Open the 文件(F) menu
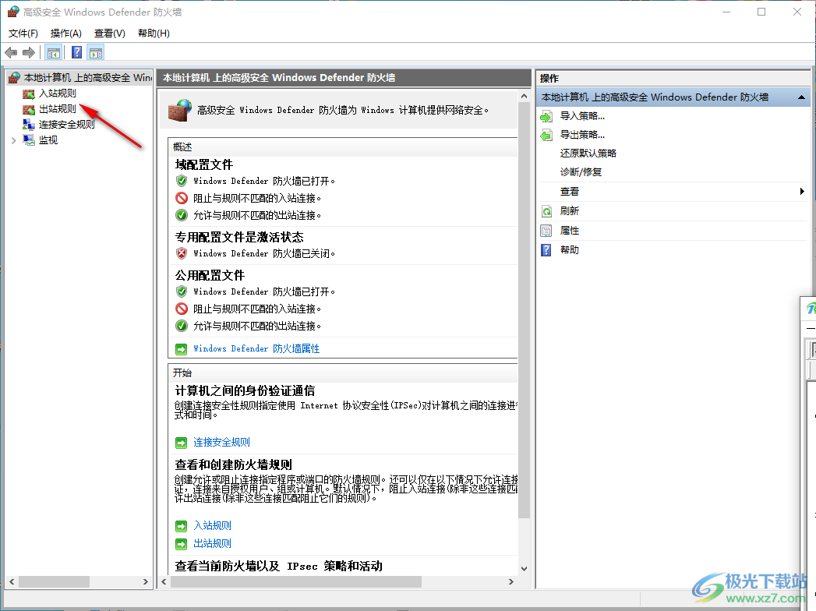 point(23,34)
